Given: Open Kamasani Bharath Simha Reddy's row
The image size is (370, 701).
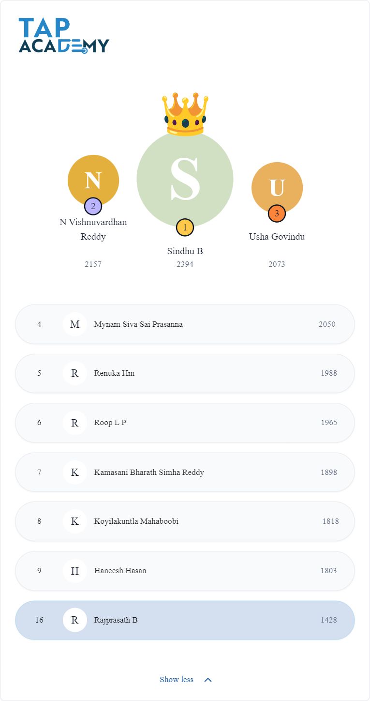Looking at the screenshot, I should point(185,472).
